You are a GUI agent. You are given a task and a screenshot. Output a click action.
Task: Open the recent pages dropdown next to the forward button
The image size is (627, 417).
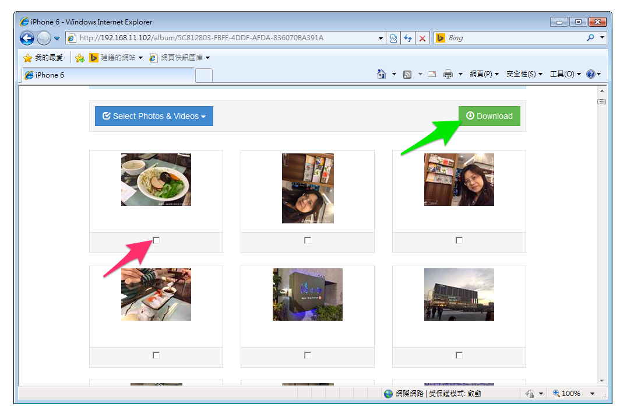point(57,38)
